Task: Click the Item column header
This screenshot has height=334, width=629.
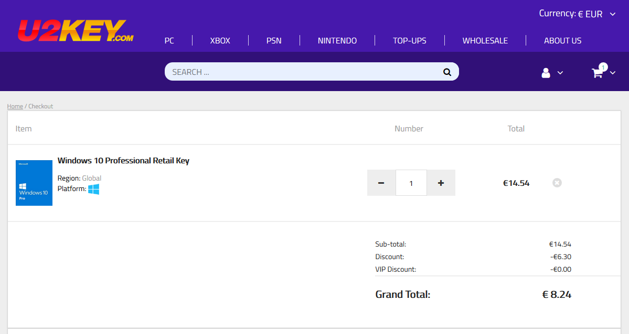Action: coord(24,129)
